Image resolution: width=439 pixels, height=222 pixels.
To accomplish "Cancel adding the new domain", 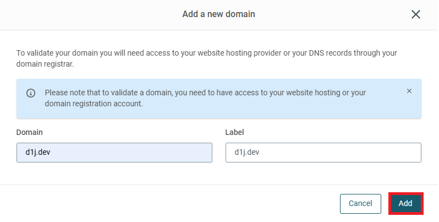I will point(361,204).
